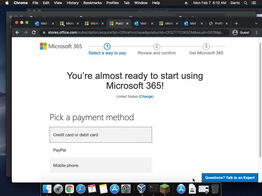Open the Profiles menu
Viewport: 262px width, 196px height.
click(113, 3)
